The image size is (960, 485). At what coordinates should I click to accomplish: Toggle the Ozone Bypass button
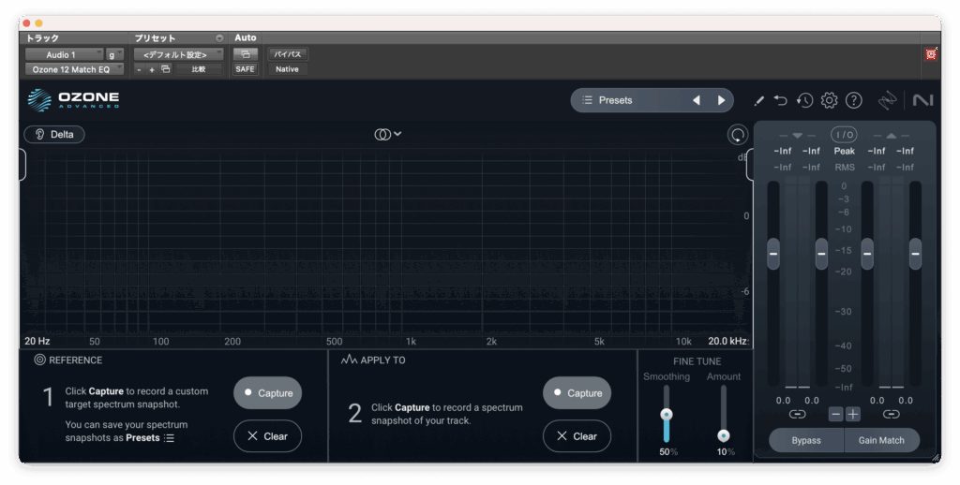click(x=805, y=440)
